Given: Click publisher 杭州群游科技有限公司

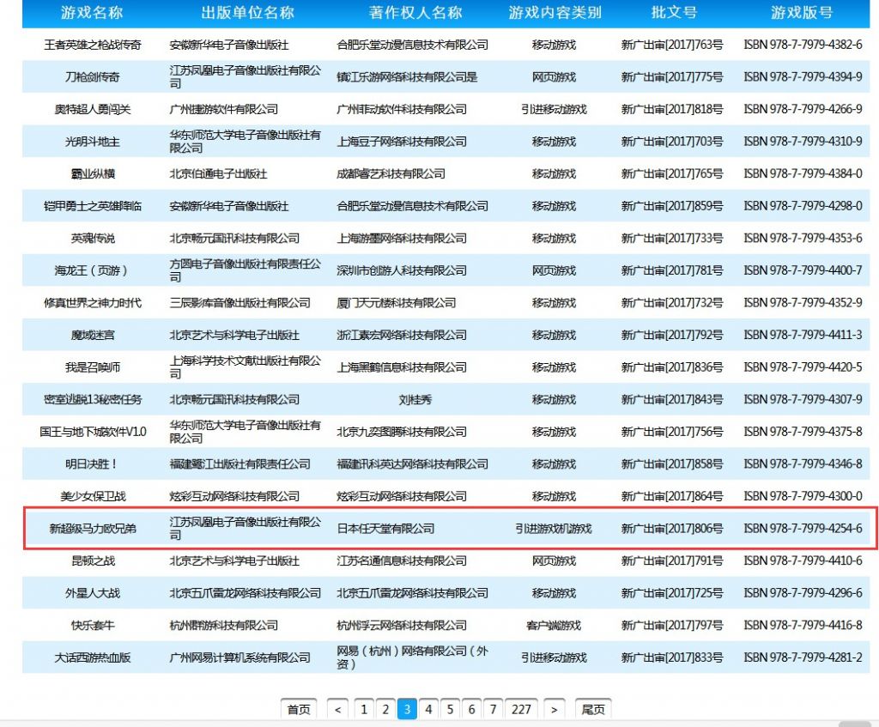Looking at the screenshot, I should [x=224, y=625].
